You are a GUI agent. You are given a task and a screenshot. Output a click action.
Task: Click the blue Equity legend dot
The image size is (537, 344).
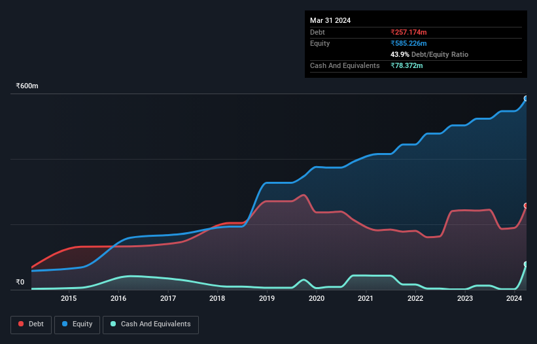point(65,324)
